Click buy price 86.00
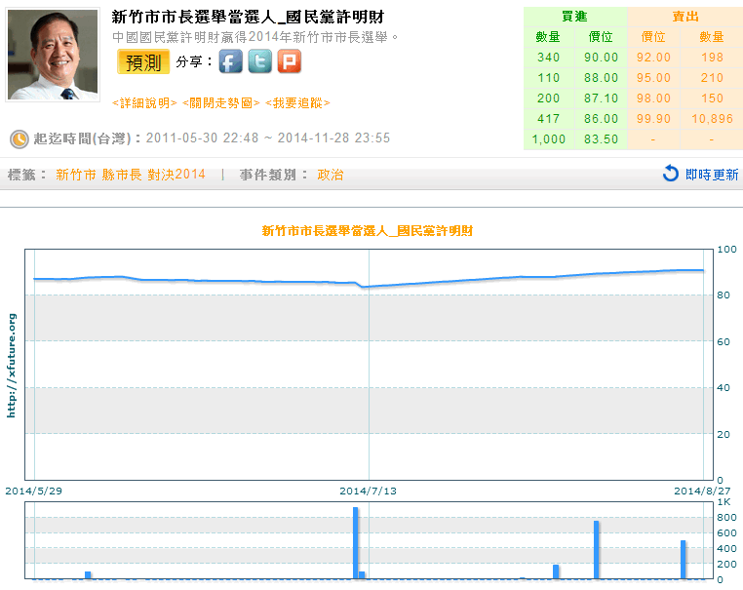This screenshot has height=590, width=743. (x=601, y=118)
